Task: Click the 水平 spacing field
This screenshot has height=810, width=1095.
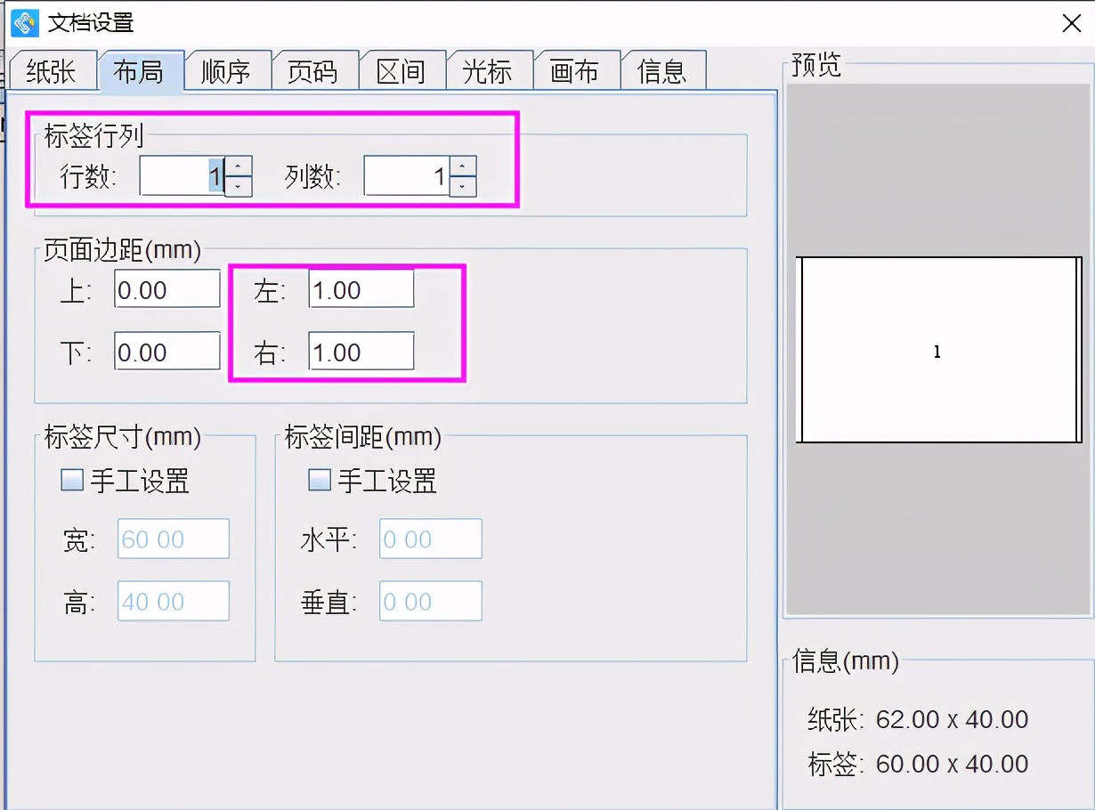Action: pyautogui.click(x=431, y=539)
